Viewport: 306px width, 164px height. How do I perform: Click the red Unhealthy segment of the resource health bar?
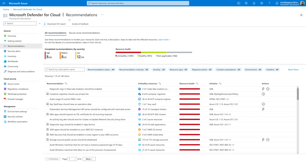128,52
